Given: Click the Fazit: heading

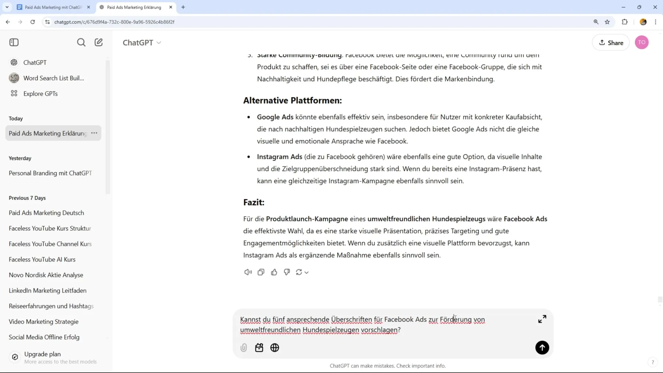Looking at the screenshot, I should click(x=254, y=202).
